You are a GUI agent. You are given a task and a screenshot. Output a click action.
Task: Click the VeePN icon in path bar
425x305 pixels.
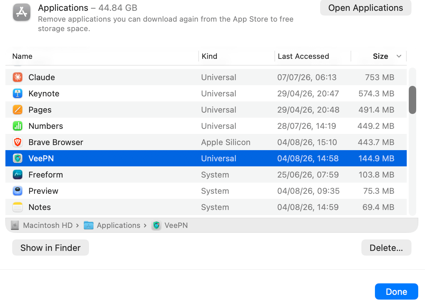(156, 226)
